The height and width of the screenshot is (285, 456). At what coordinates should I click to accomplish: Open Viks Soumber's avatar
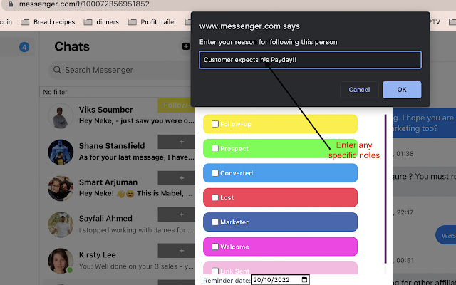click(x=61, y=116)
